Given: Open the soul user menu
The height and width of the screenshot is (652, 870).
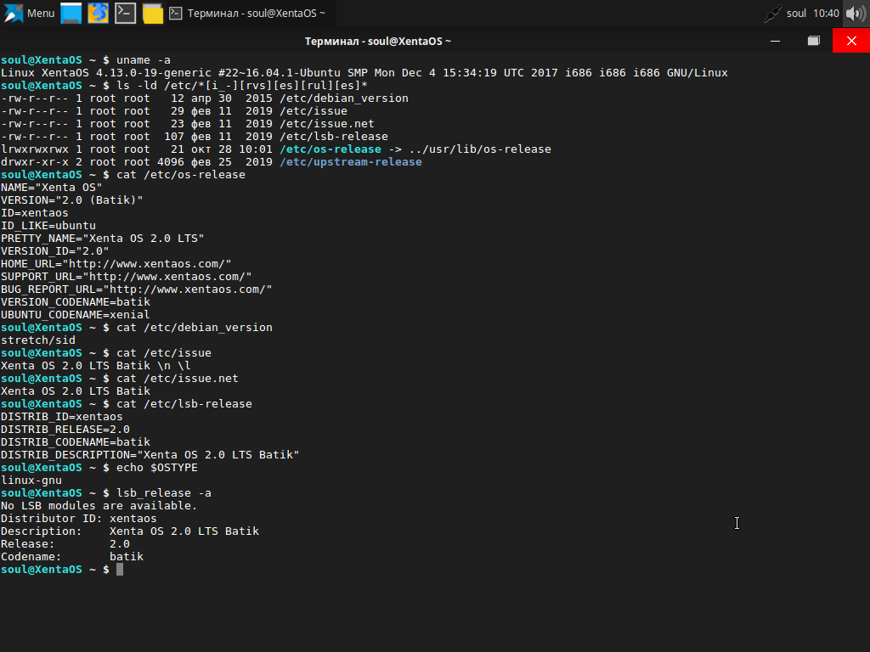Looking at the screenshot, I should (x=796, y=14).
